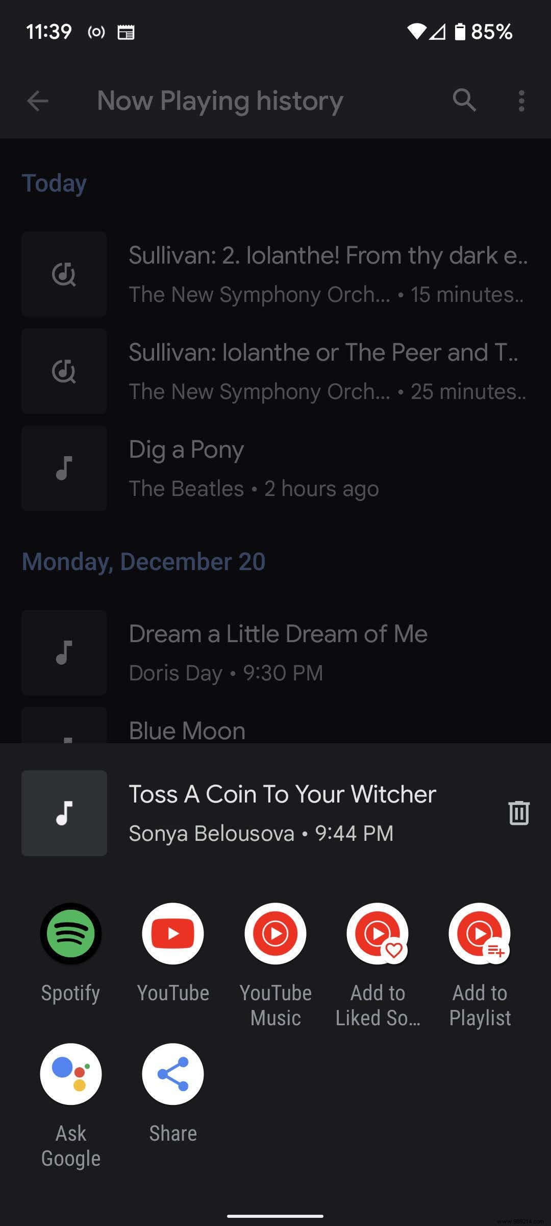Open the three-dot overflow menu
Image resolution: width=551 pixels, height=1226 pixels.
click(521, 101)
